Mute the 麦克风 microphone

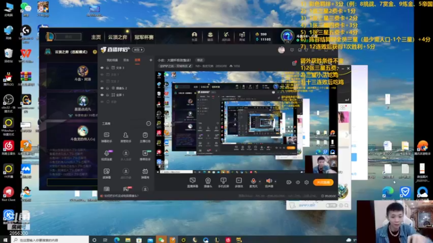click(253, 183)
